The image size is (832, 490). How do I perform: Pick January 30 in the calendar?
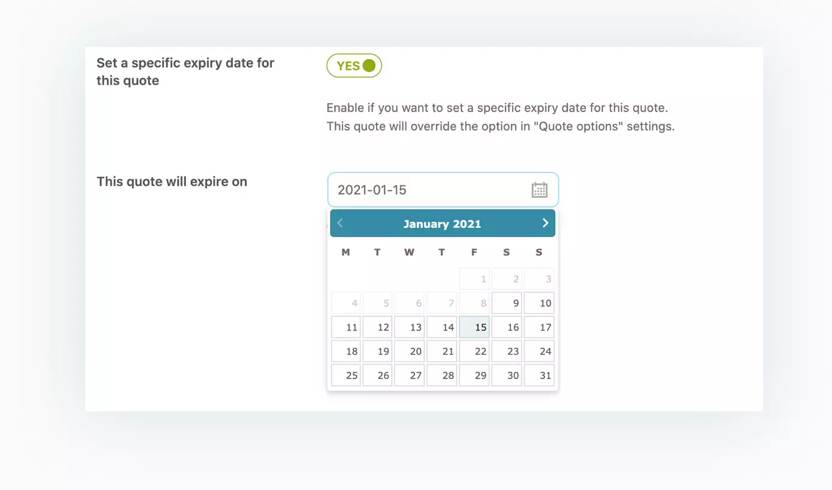coord(507,375)
